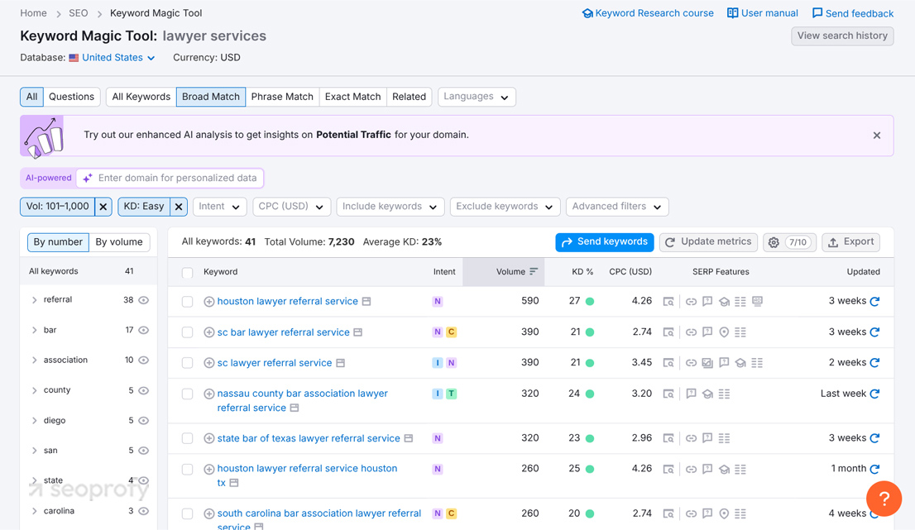Open the Vol: 101–1,000 filter chip

[x=58, y=207]
